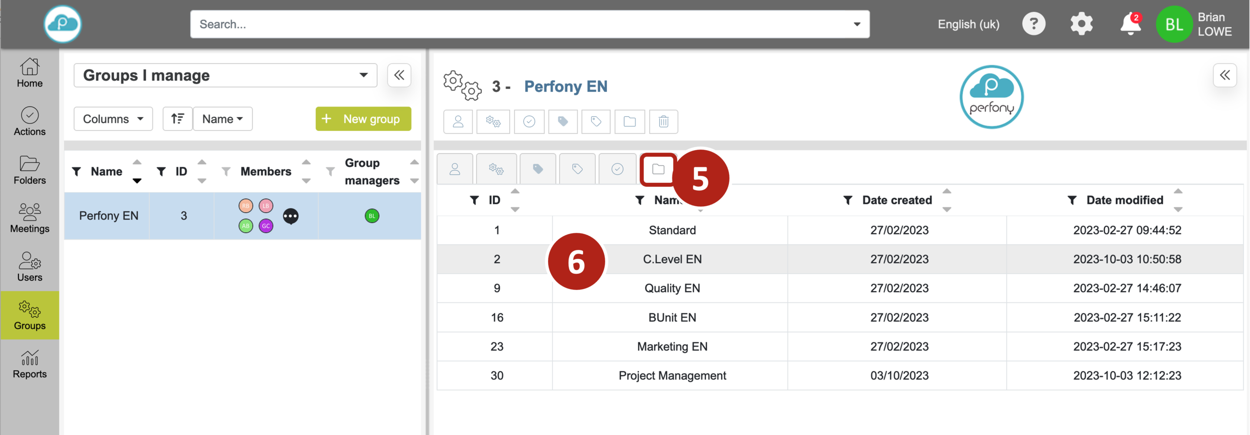The width and height of the screenshot is (1250, 435).
Task: Open the settings gear in header
Action: [x=1081, y=24]
